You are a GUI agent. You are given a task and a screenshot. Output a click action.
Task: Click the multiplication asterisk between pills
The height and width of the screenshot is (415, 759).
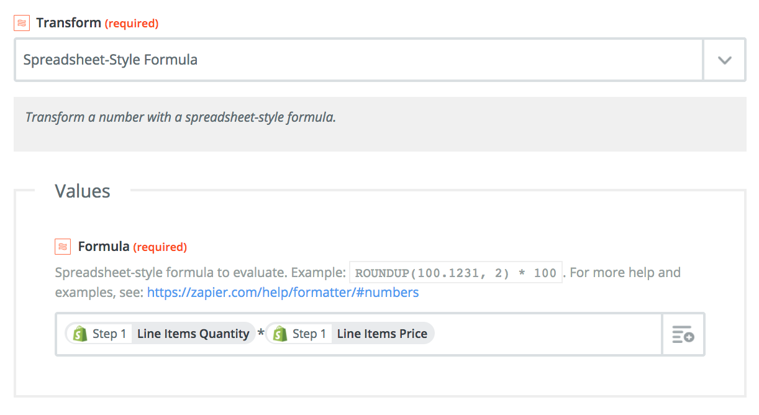(261, 334)
